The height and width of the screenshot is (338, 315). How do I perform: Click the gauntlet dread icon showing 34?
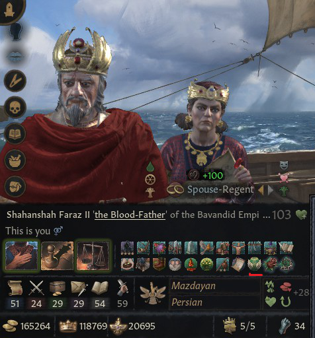(285, 326)
